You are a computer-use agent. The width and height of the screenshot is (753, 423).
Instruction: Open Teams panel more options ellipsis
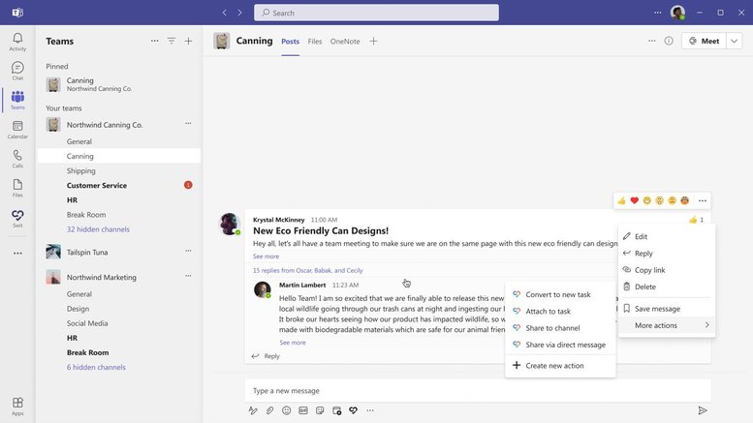click(x=155, y=42)
